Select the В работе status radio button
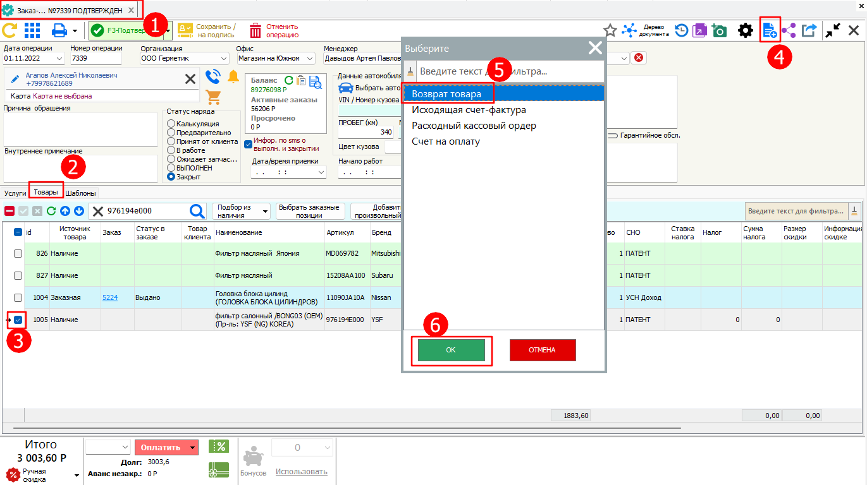Screen dimensions: 867x485 click(171, 150)
